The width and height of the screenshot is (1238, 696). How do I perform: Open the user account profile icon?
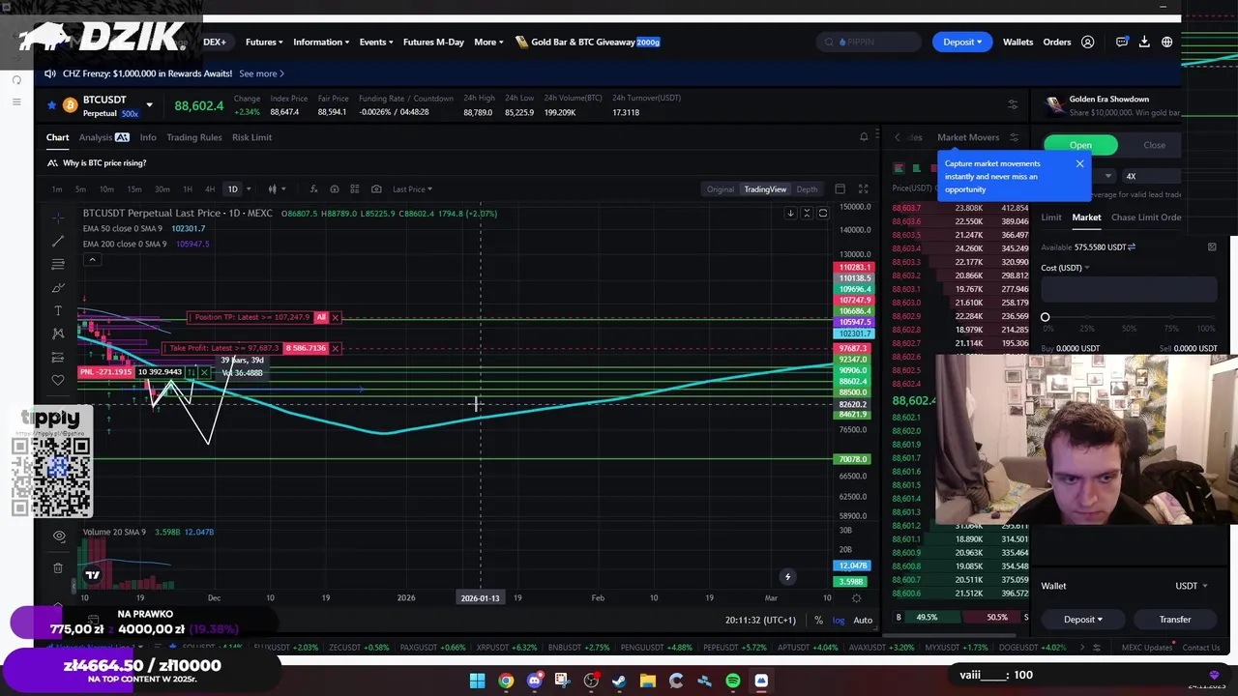click(1088, 42)
